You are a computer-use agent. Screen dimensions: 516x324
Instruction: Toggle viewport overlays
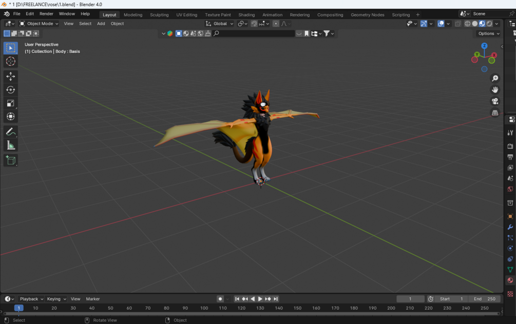pos(441,24)
